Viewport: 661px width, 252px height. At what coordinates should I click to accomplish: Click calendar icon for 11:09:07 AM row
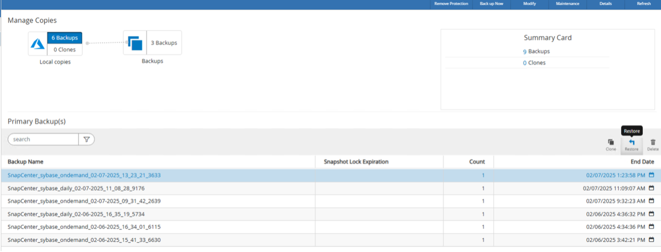pyautogui.click(x=652, y=188)
